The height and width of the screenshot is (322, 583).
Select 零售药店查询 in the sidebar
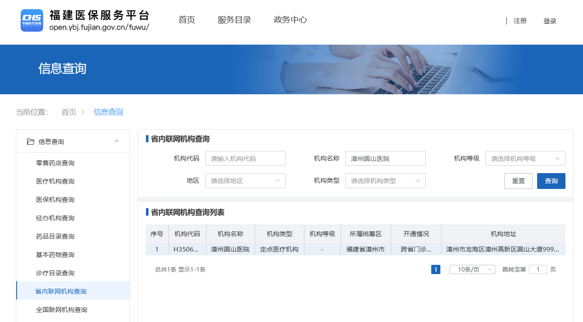pyautogui.click(x=55, y=163)
